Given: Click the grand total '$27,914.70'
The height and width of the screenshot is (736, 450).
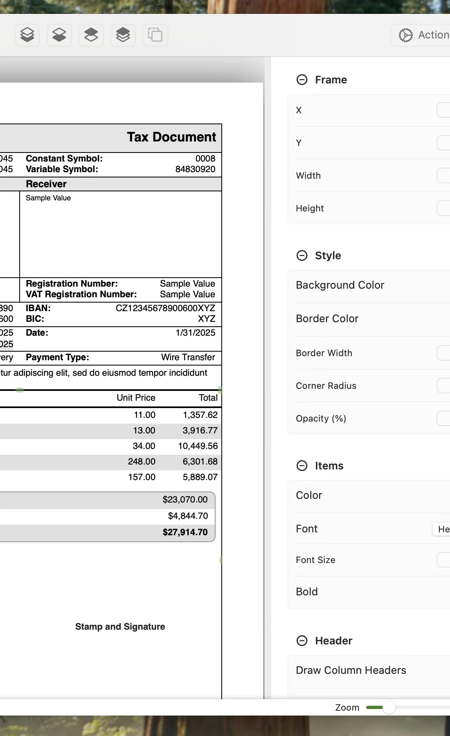Looking at the screenshot, I should tap(185, 532).
